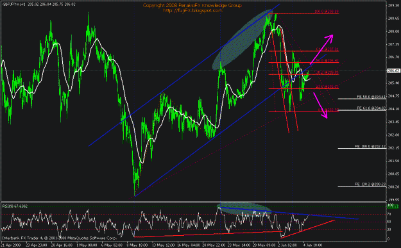Click the 207.35 price axis label
Viewport: 401px width, 248px height.
393,44
